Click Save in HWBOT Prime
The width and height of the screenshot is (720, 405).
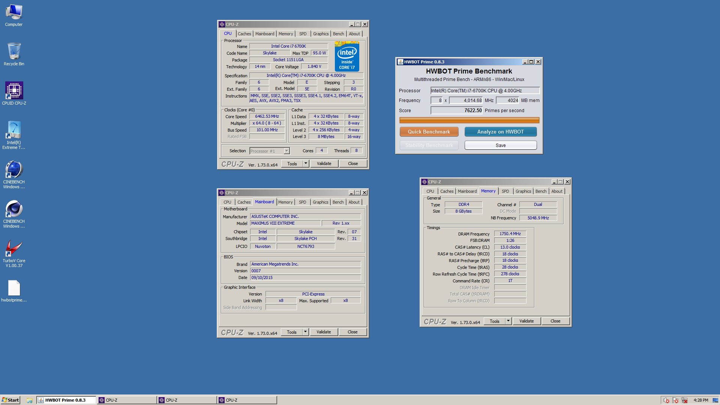(x=501, y=145)
